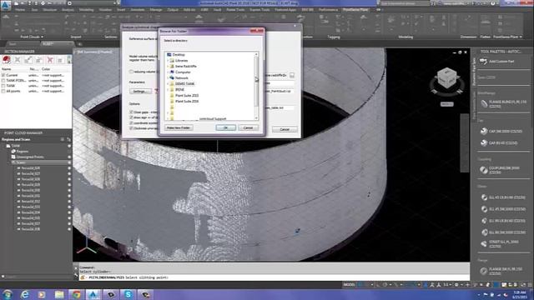
Task: Open the Output ribbon tab
Action: 173,10
